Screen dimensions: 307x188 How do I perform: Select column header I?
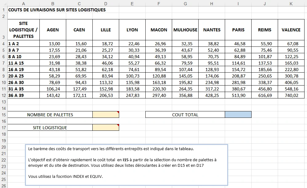[x=238, y=4]
